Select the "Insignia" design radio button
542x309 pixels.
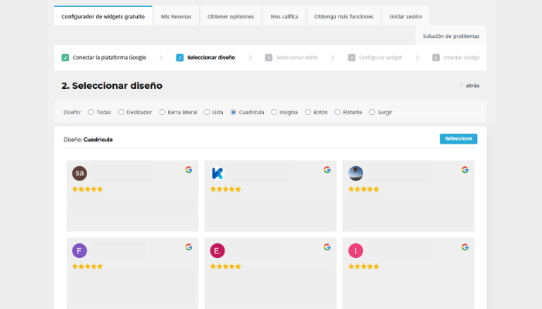[x=274, y=112]
